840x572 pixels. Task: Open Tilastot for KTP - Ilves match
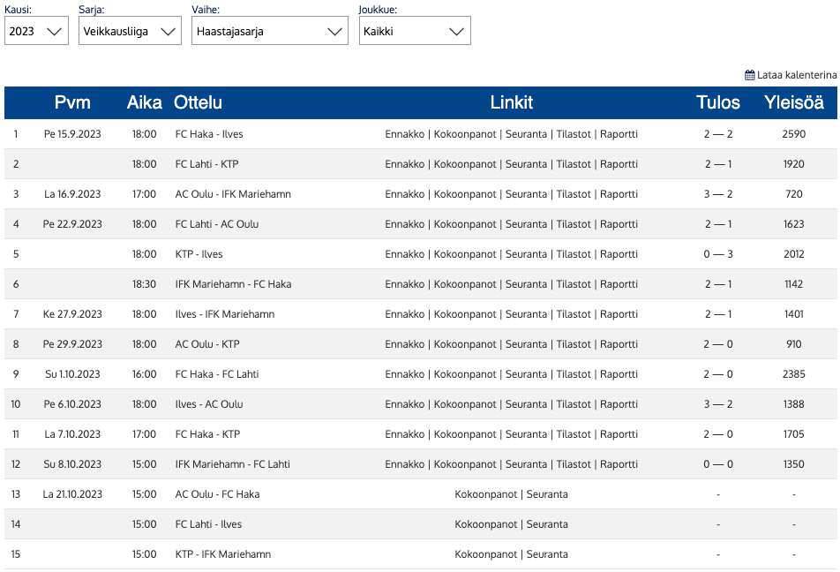pos(574,254)
